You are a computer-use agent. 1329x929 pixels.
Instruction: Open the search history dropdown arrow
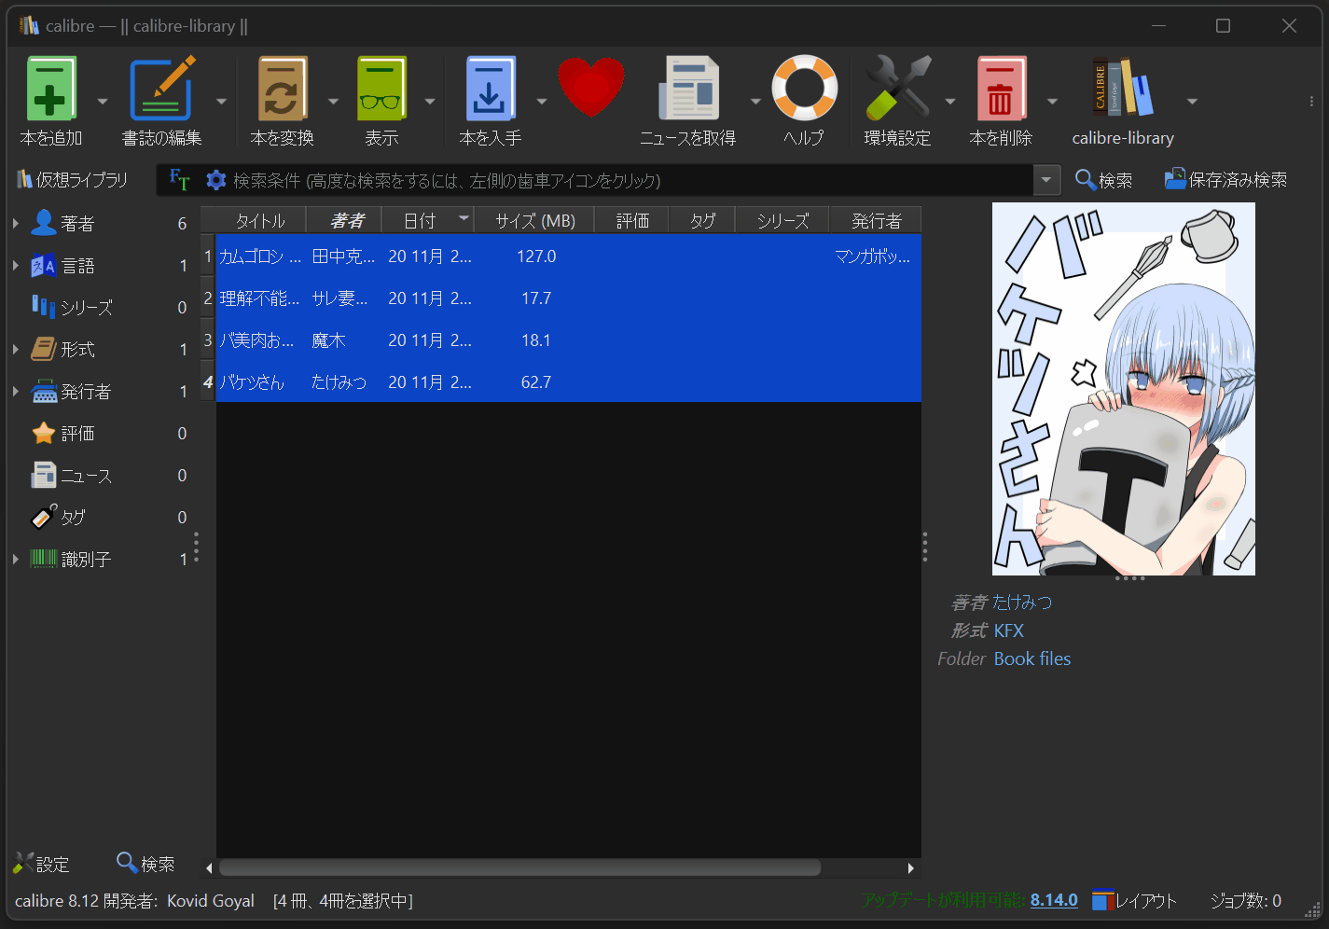click(x=1046, y=179)
